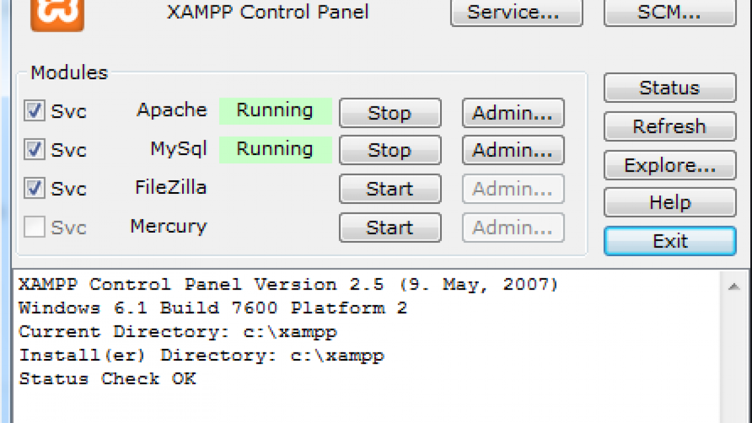The image size is (752, 423).
Task: Open the Service settings button
Action: 516,13
